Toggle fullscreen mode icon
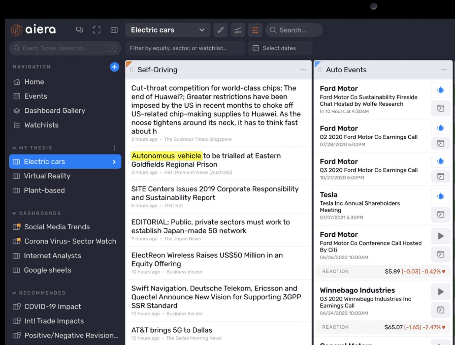The width and height of the screenshot is (455, 345). (97, 30)
